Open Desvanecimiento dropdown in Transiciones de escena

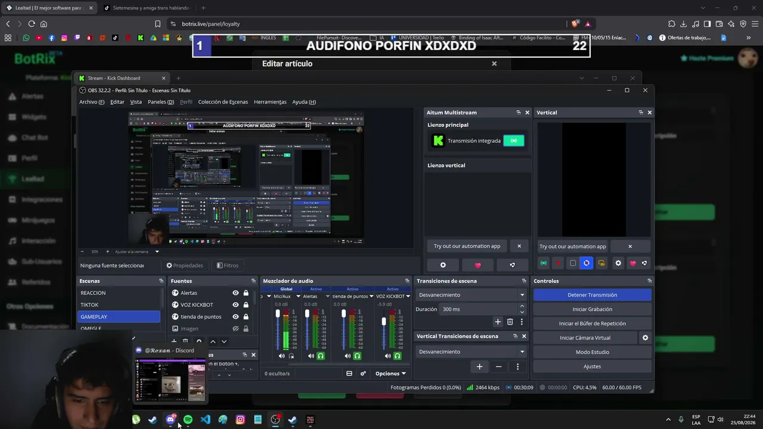[471, 295]
